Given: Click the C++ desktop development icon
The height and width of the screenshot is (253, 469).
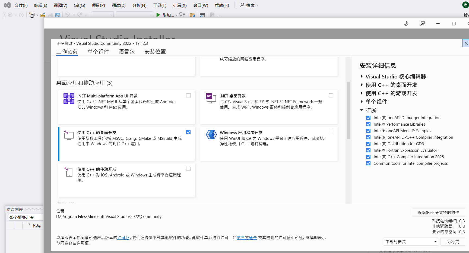Looking at the screenshot, I should (69, 135).
